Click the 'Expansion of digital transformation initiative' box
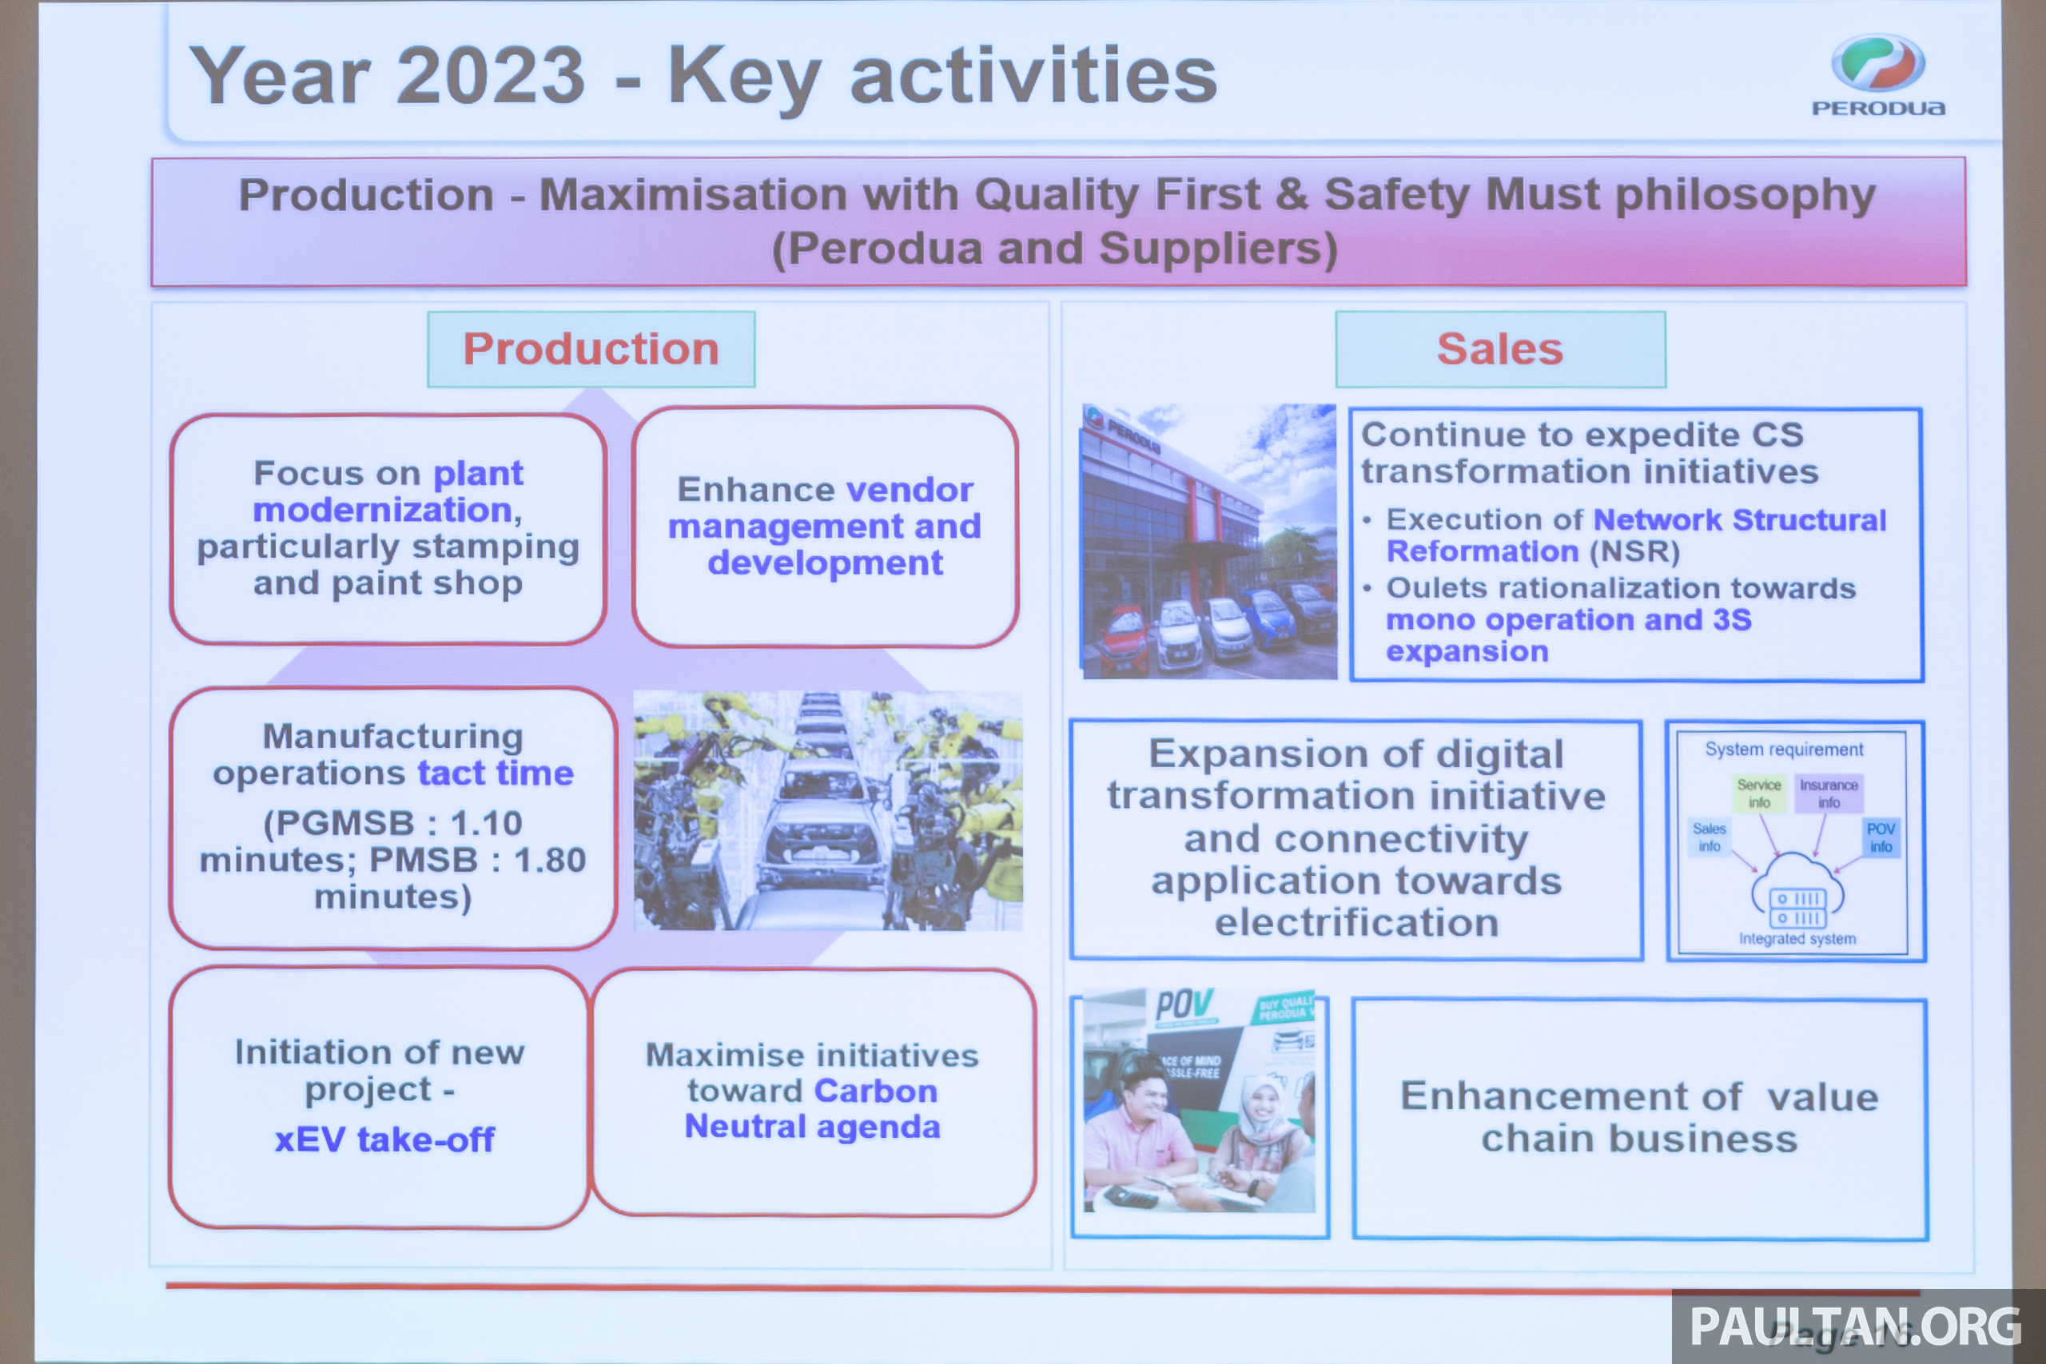Screen dimensions: 2046x1364 coord(1356,840)
